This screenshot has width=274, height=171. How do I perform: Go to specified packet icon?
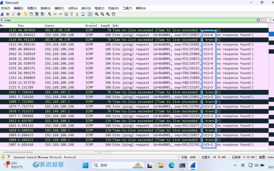tap(66, 14)
